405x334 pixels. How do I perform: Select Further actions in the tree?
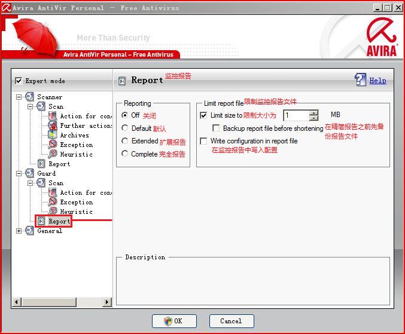coord(86,126)
